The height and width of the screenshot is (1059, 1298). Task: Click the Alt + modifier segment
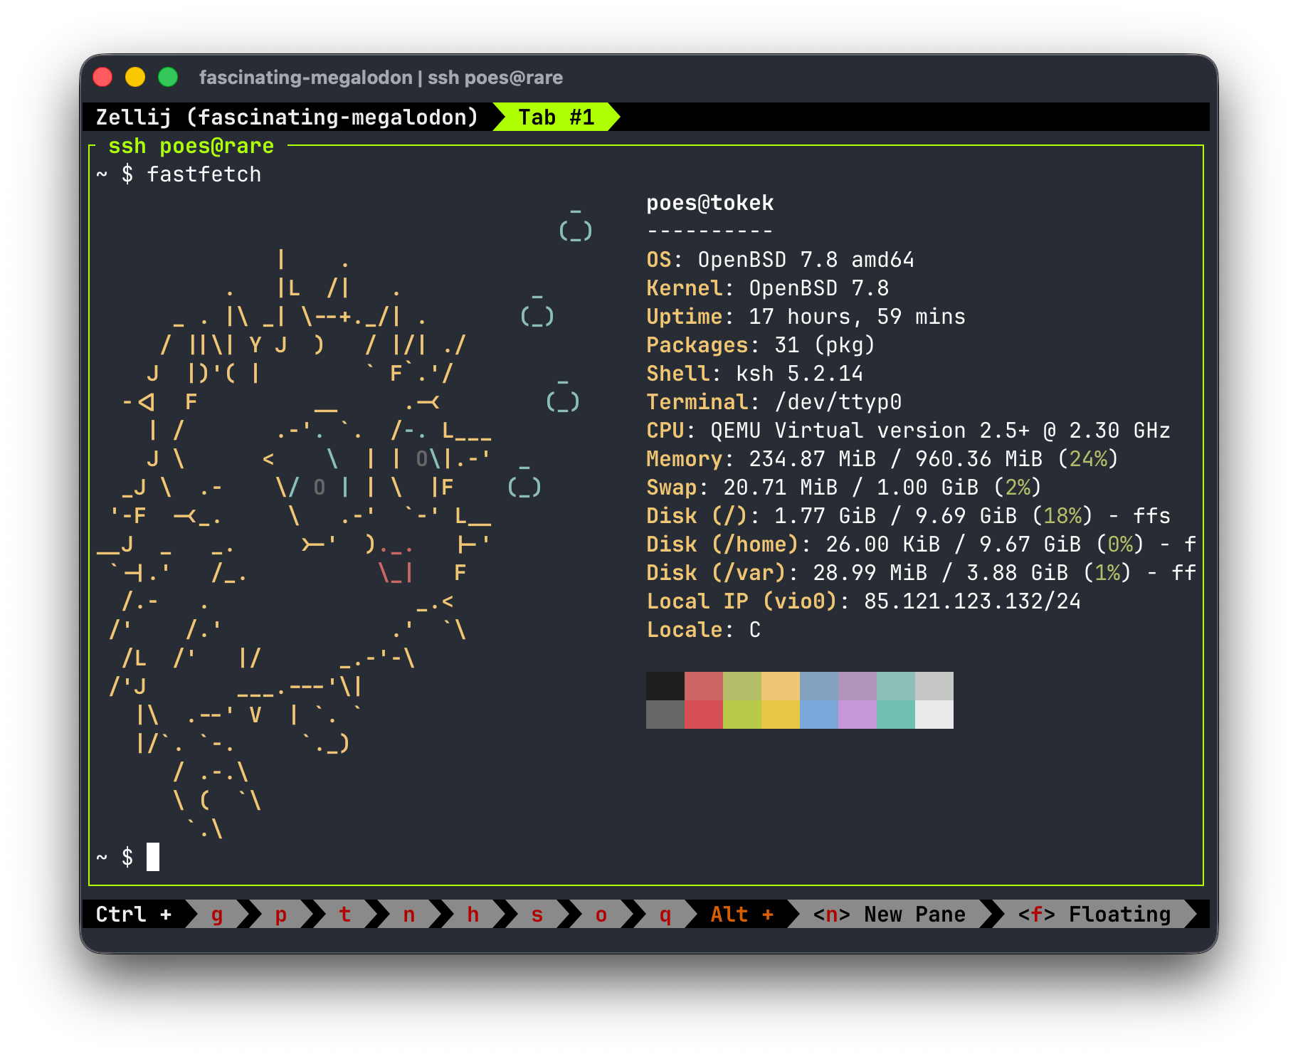[742, 915]
